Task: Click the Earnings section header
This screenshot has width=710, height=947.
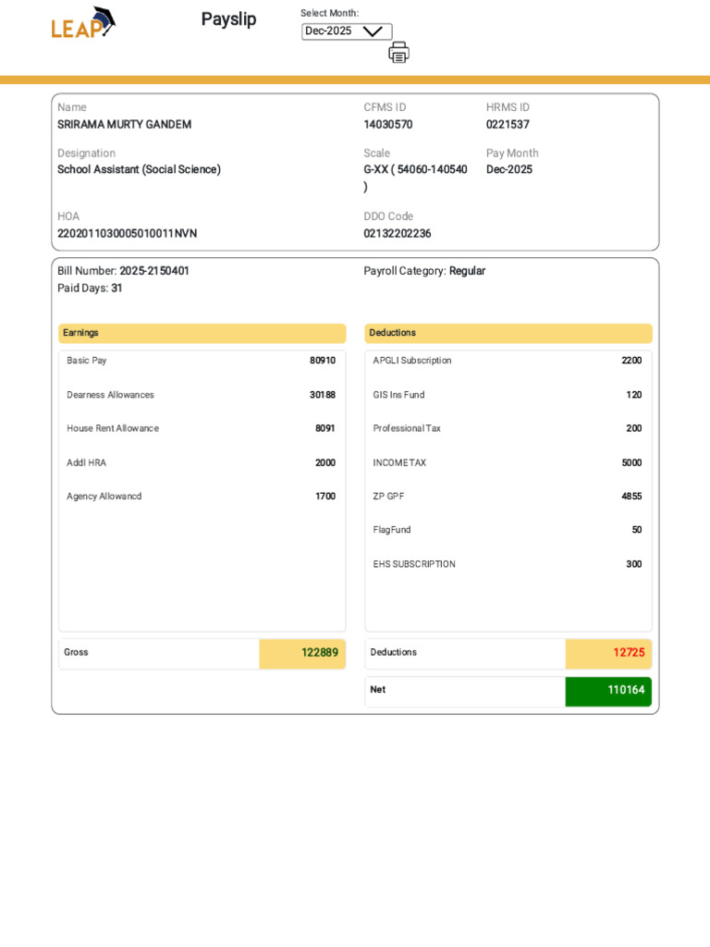Action: 202,333
